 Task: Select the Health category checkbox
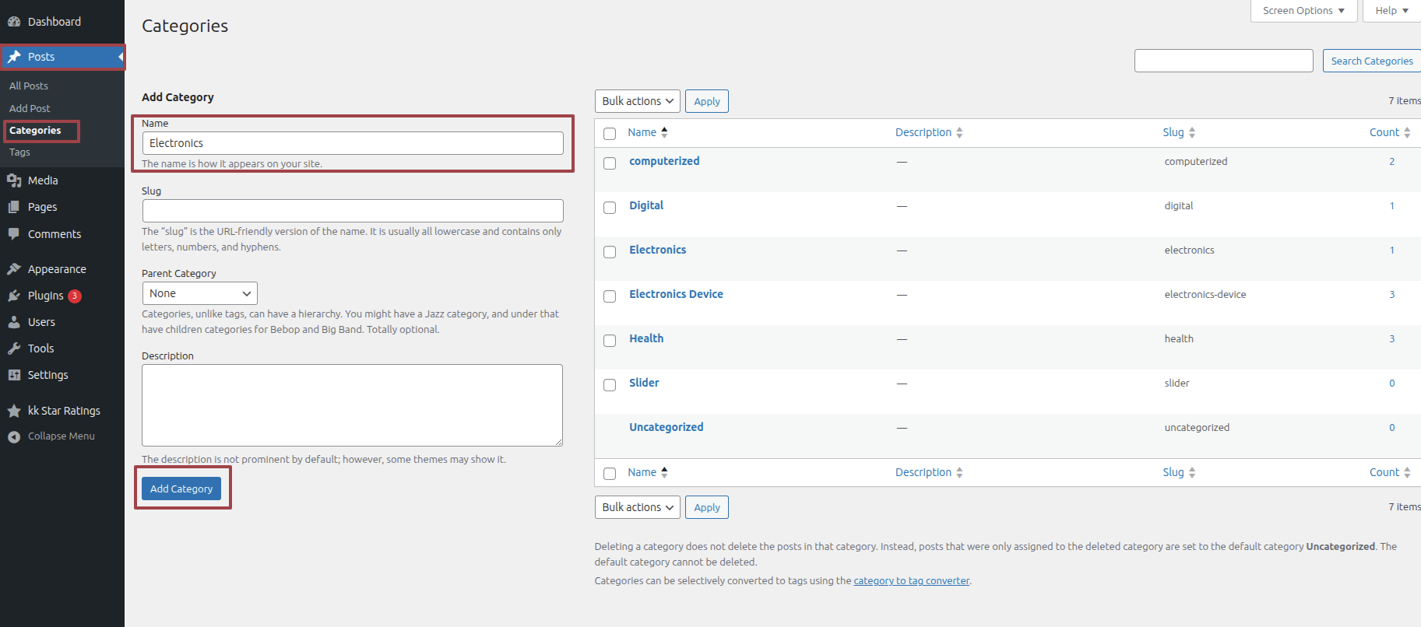pyautogui.click(x=610, y=340)
